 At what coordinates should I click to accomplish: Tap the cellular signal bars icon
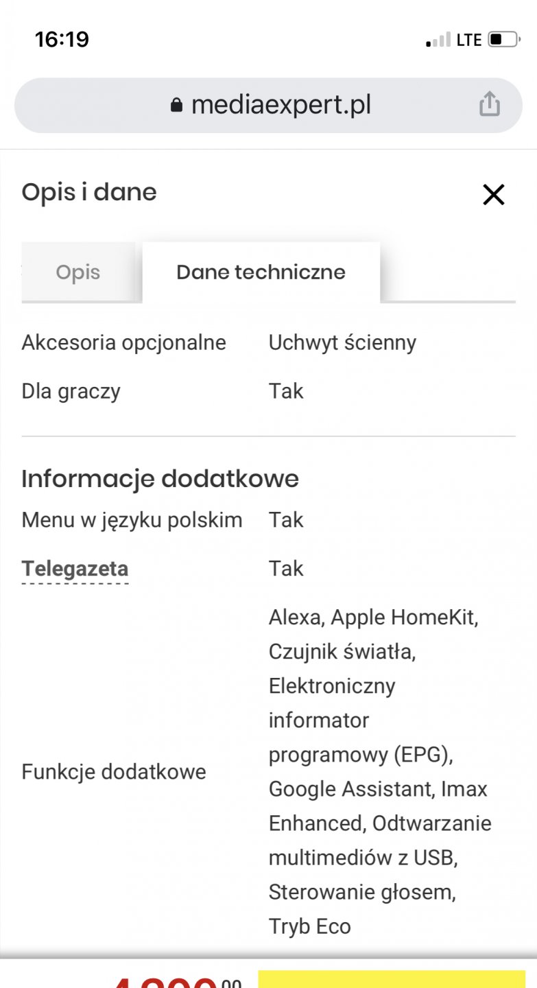point(438,40)
